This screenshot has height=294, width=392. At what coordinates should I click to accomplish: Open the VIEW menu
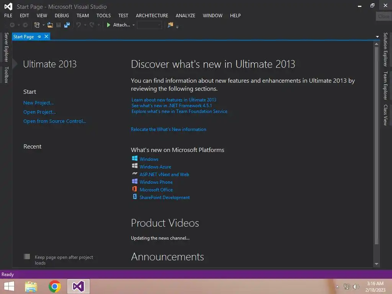tap(42, 15)
